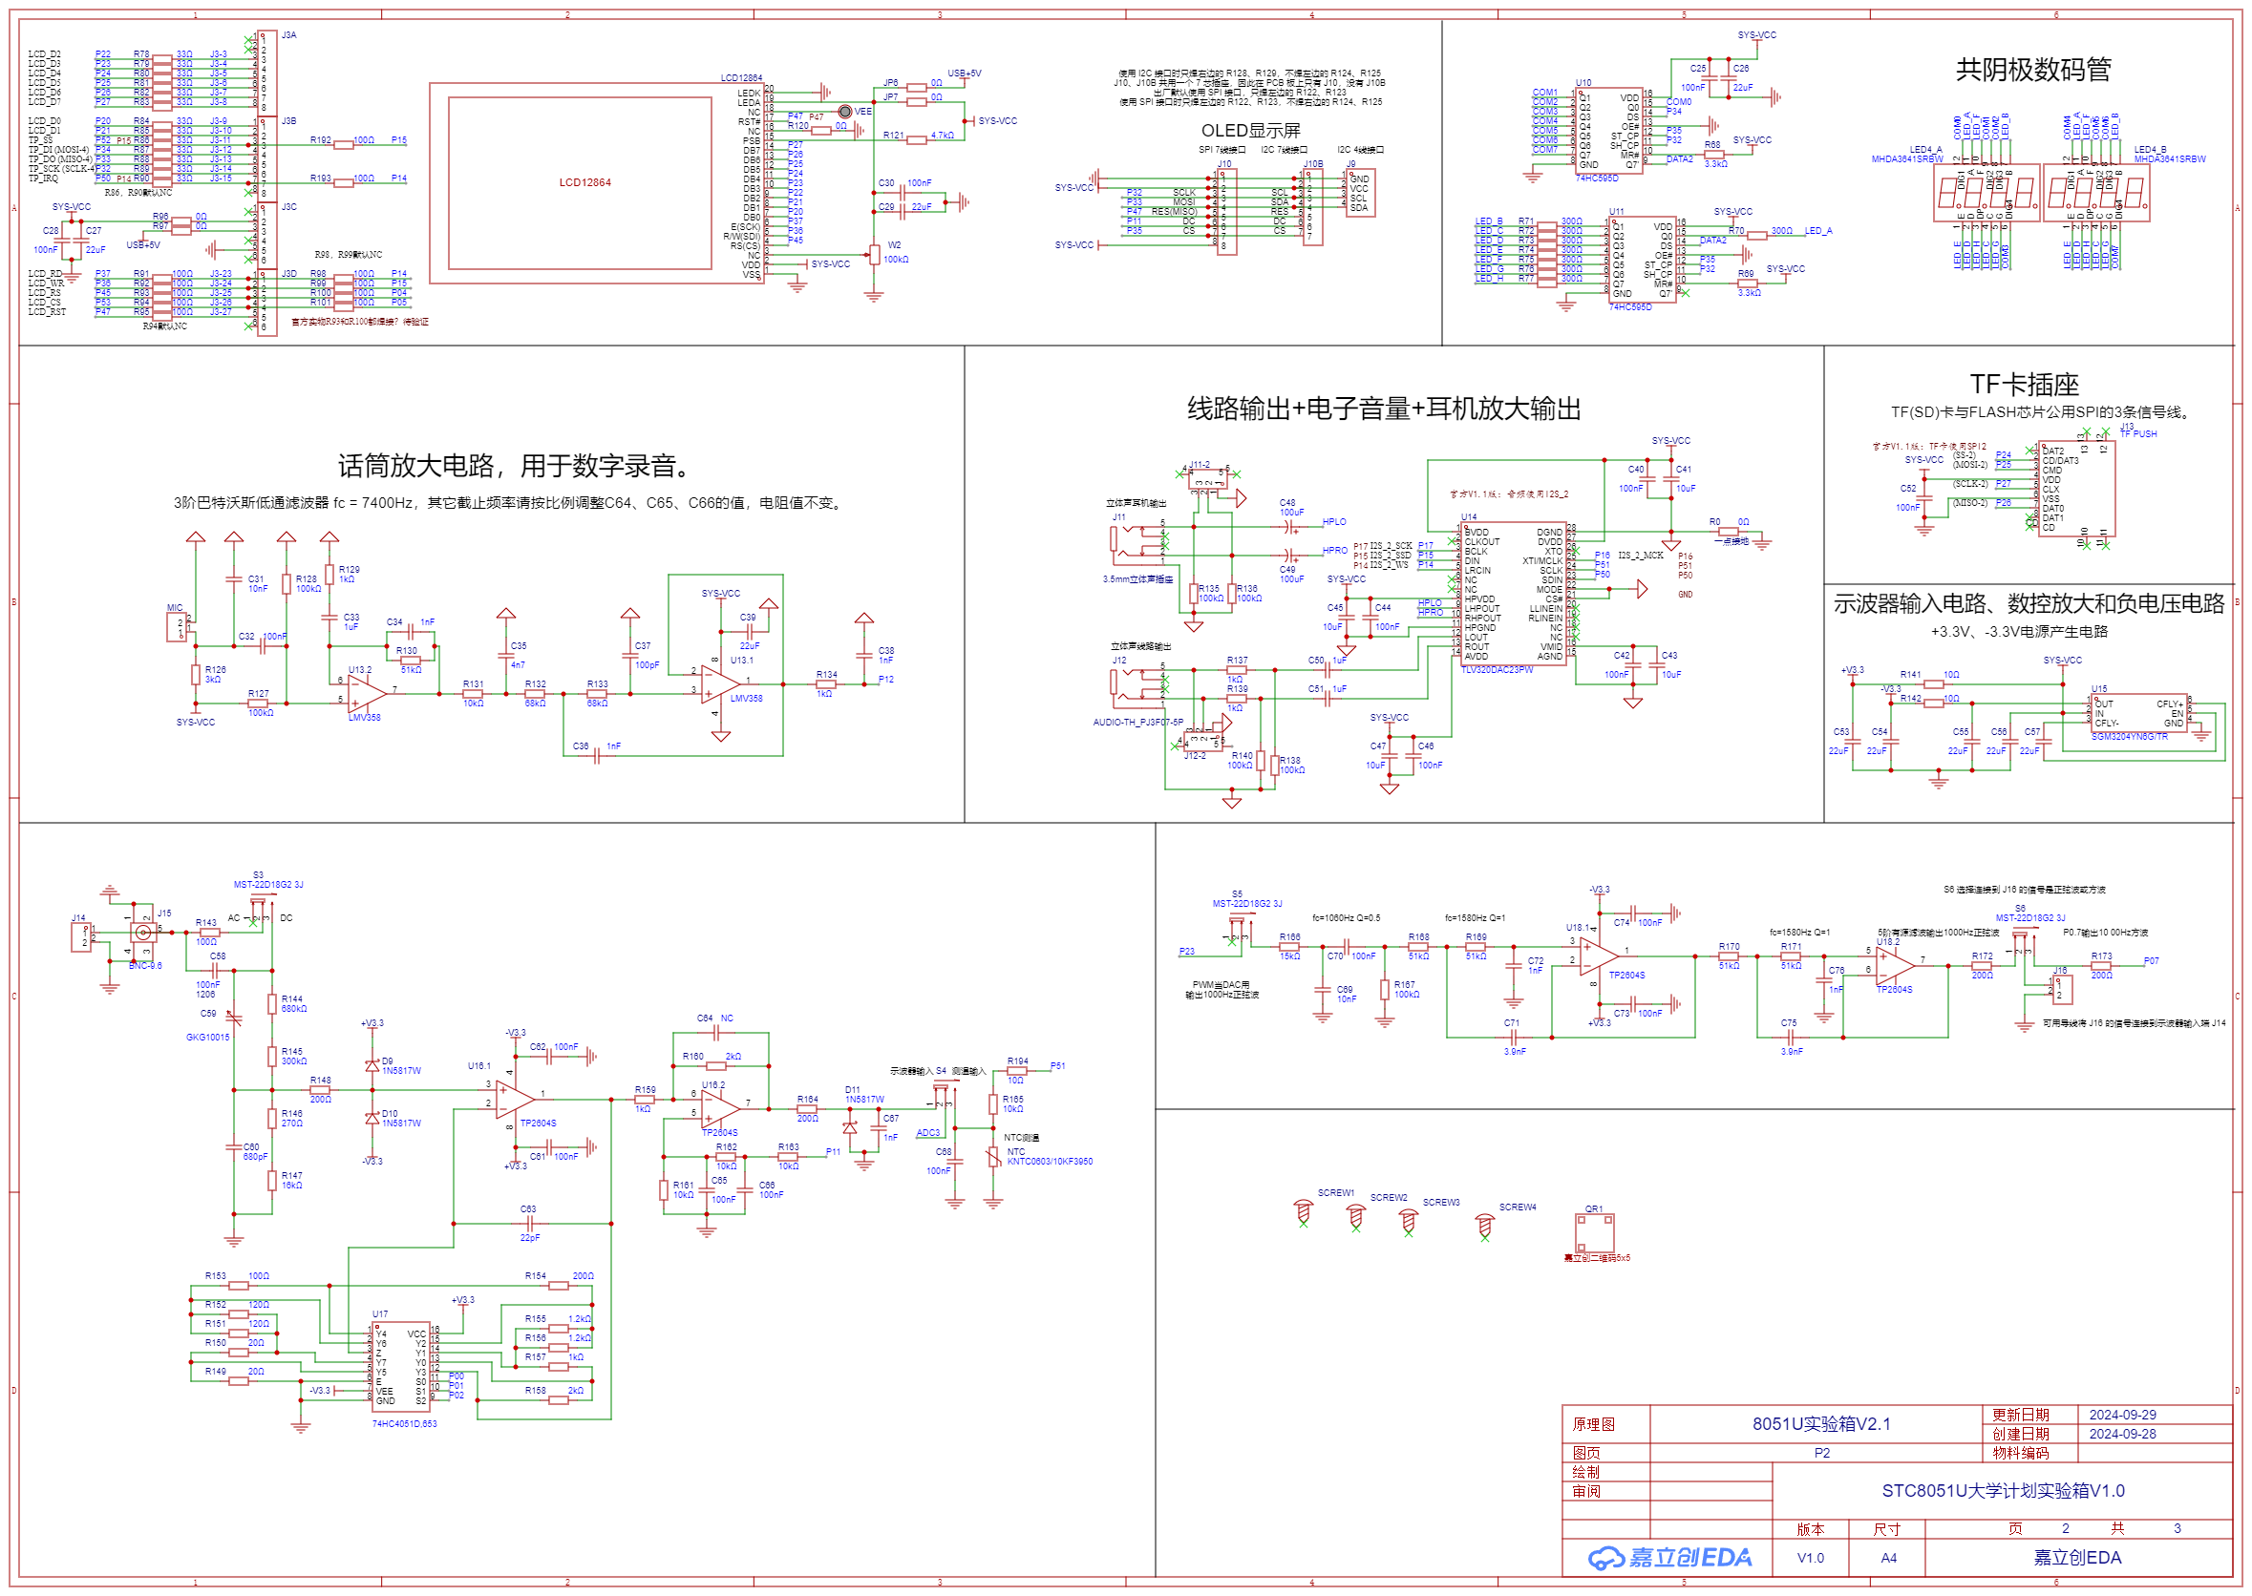Click the 嘉立创EDA logo in title block
Screen dimensions: 2252x1596
(1669, 1558)
